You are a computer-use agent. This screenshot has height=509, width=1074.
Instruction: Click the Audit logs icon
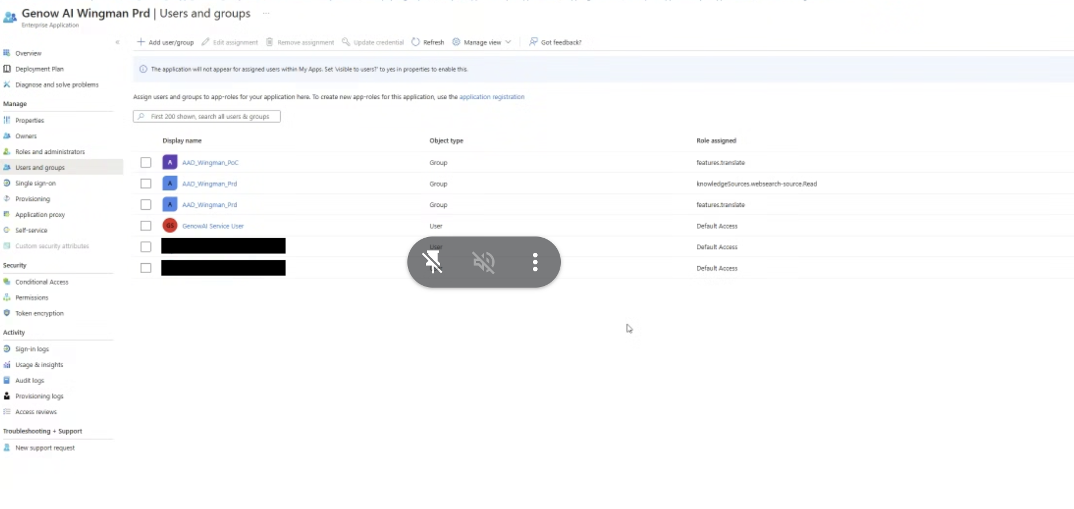click(x=7, y=381)
